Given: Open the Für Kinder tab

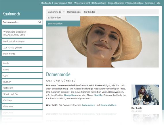Looking at the screenshot, I should (x=89, y=12).
